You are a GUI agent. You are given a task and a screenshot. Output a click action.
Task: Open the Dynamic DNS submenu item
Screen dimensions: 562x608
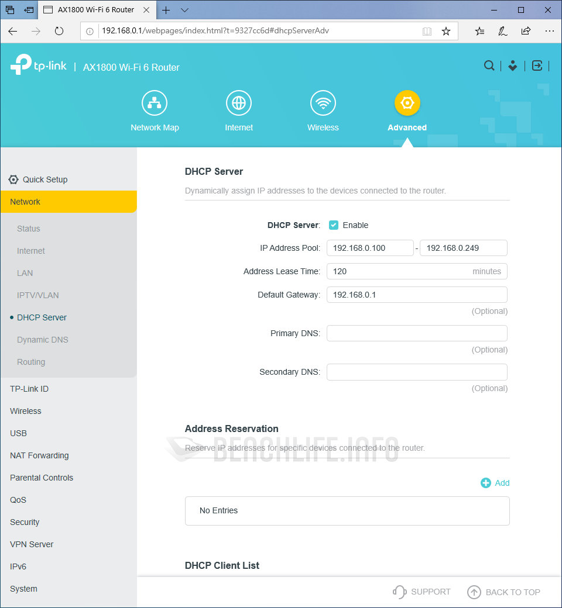(x=42, y=340)
